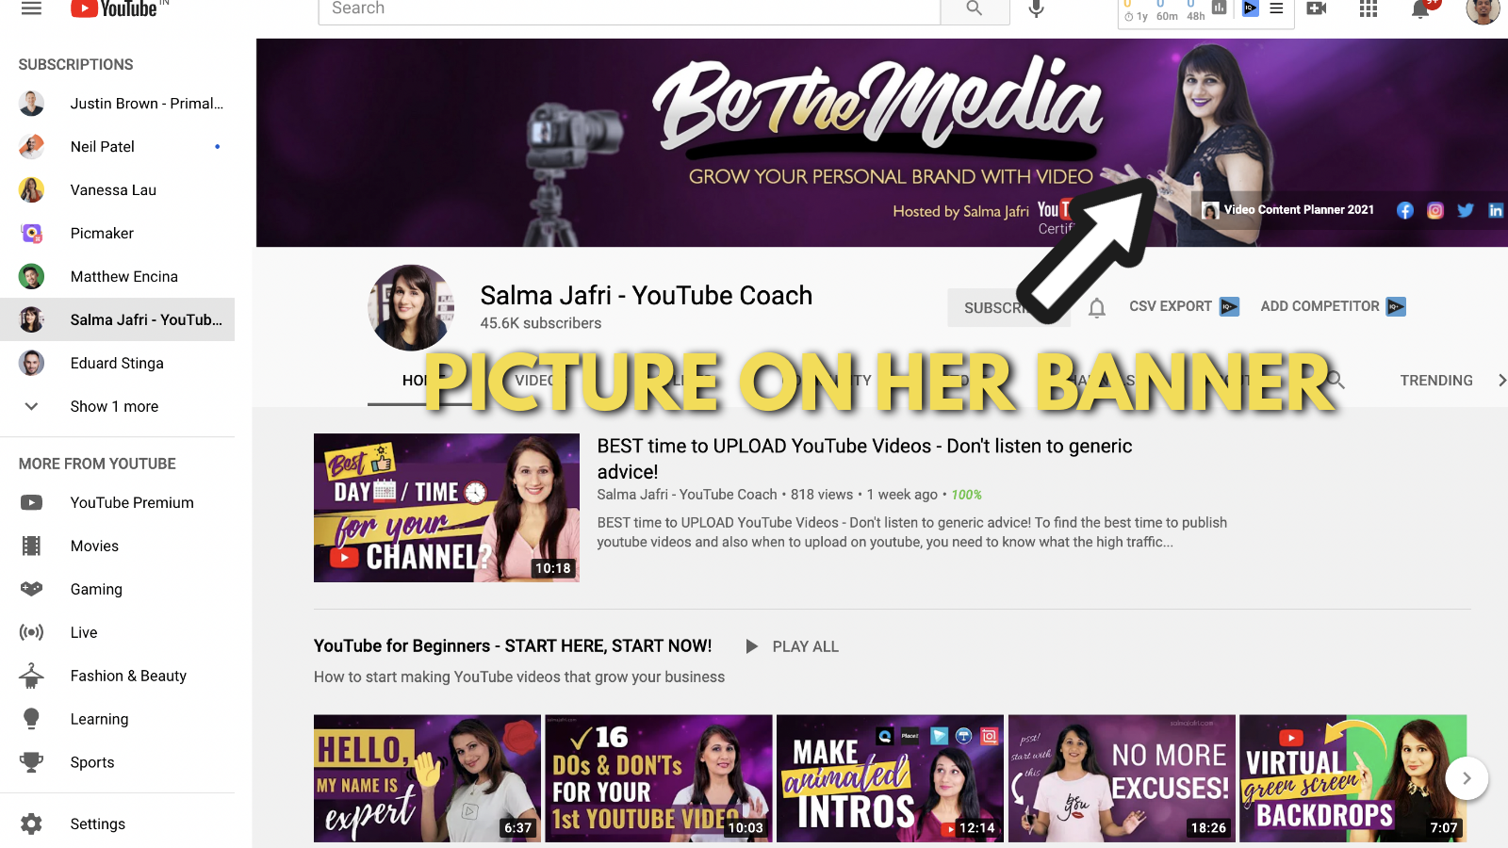Viewport: 1508px width, 848px height.
Task: Open the Facebook banner link
Action: pos(1405,210)
